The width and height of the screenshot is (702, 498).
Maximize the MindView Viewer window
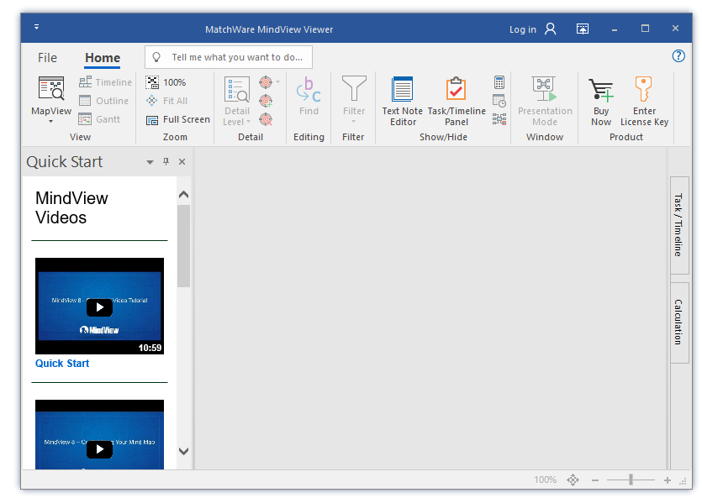pos(645,29)
